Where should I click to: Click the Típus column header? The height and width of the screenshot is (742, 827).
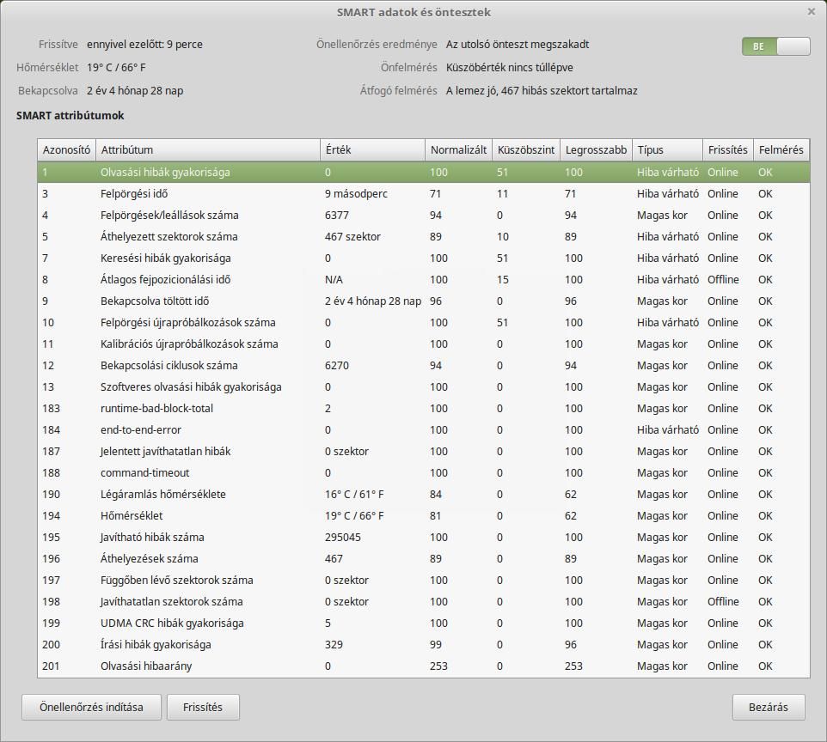667,149
